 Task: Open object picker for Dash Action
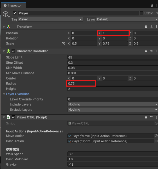tap(156, 141)
